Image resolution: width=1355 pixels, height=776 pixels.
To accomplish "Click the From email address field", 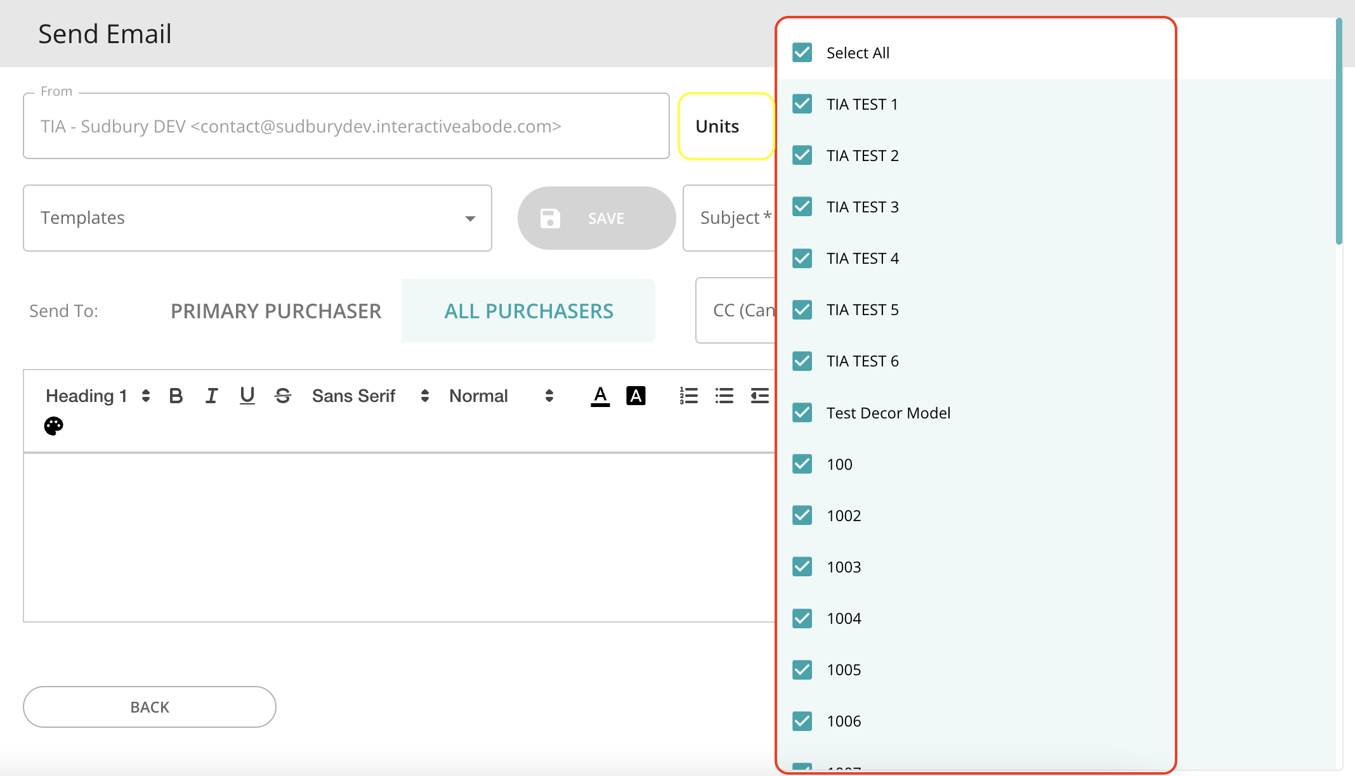I will pos(346,126).
